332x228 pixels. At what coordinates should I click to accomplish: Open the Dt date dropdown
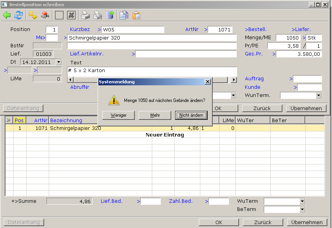[x=58, y=62]
